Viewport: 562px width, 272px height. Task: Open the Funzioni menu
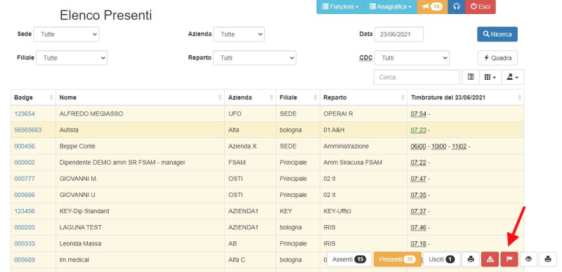[x=340, y=7]
